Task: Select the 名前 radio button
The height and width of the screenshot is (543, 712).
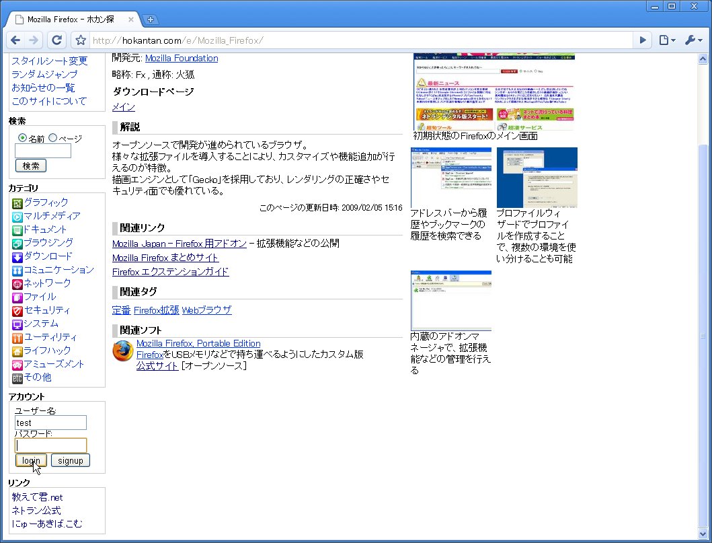Action: click(x=22, y=138)
